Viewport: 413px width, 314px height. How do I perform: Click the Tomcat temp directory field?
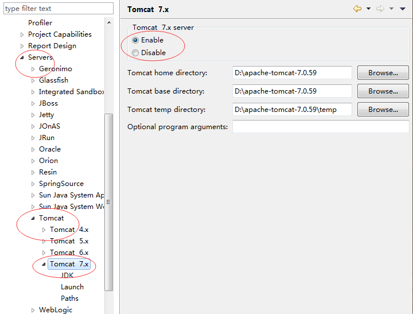pyautogui.click(x=292, y=110)
